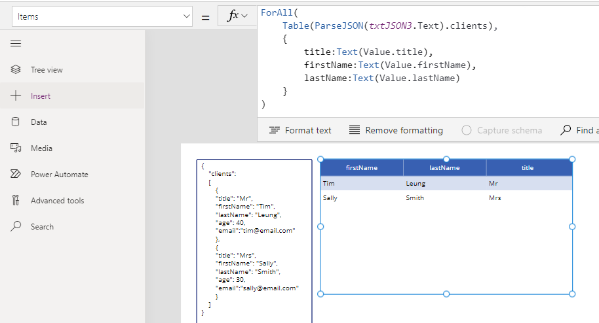Click the Insert plus icon
The width and height of the screenshot is (599, 323).
point(16,95)
